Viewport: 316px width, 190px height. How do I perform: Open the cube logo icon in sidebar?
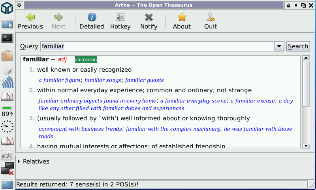click(x=7, y=8)
